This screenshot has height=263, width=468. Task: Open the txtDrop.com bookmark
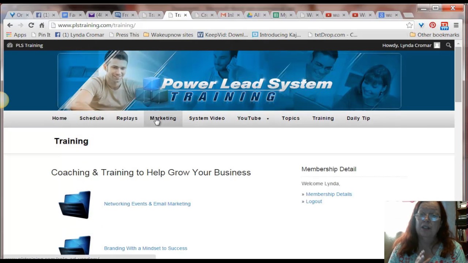click(332, 35)
